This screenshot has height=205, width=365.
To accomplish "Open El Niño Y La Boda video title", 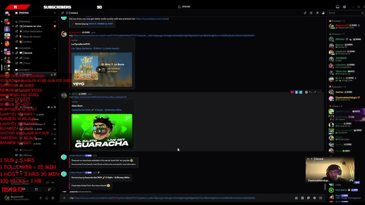I will coord(95,48).
